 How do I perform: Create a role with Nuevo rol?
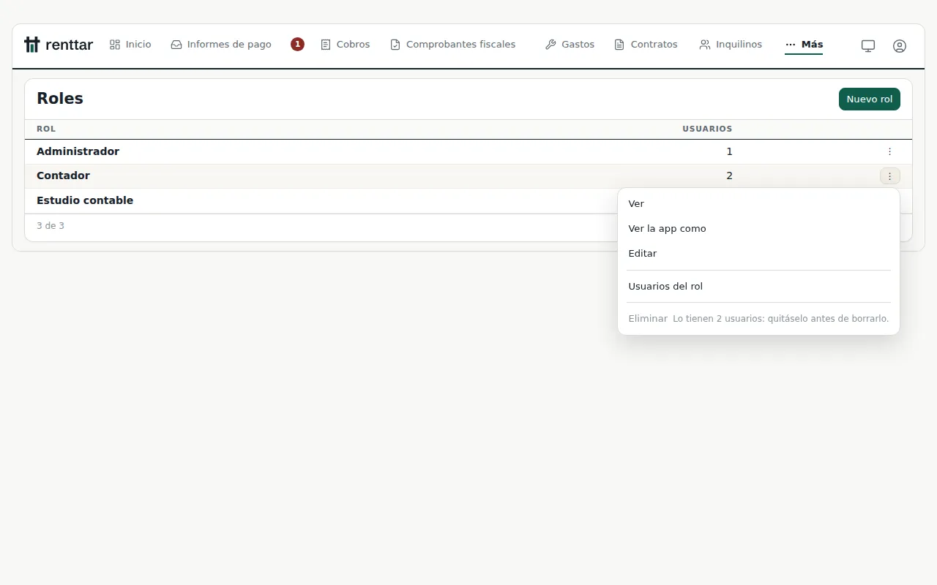870,99
